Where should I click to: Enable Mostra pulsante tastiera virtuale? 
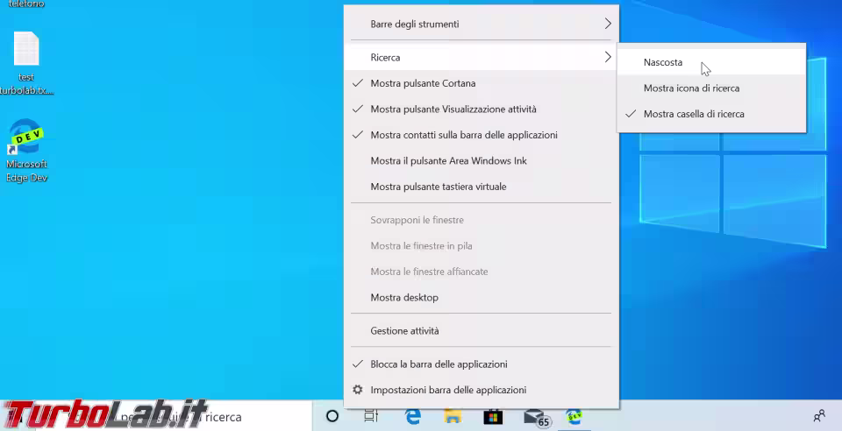(x=482, y=187)
